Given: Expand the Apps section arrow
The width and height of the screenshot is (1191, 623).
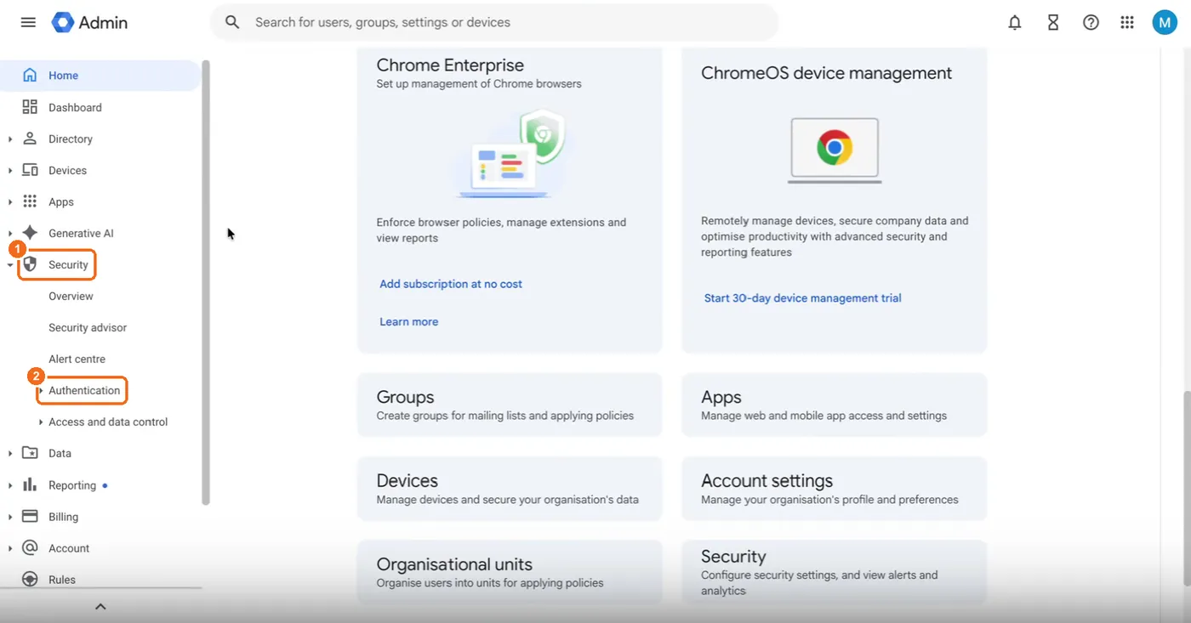Looking at the screenshot, I should (10, 202).
